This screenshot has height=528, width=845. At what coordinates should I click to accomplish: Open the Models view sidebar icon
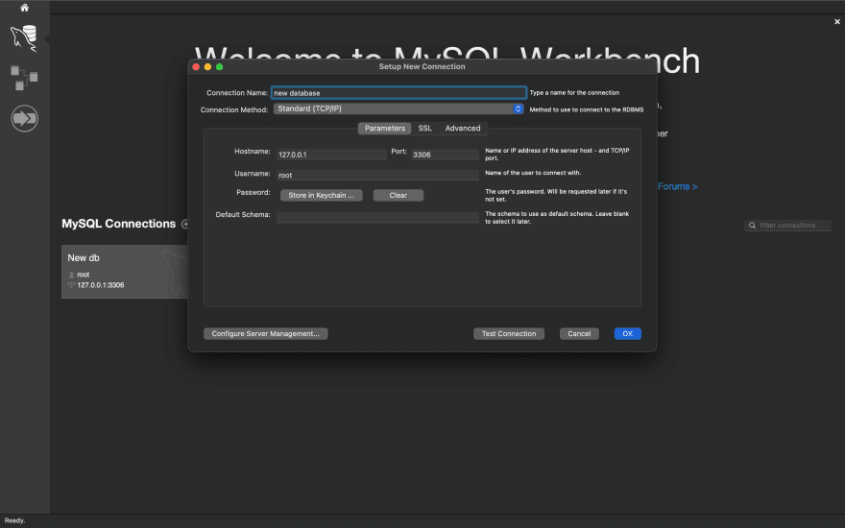(x=24, y=78)
